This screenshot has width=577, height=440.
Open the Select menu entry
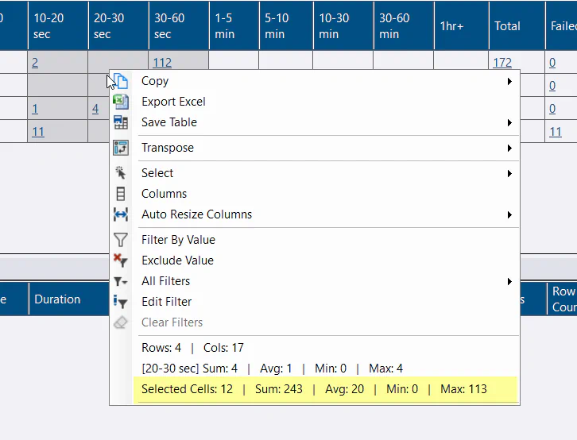point(315,173)
